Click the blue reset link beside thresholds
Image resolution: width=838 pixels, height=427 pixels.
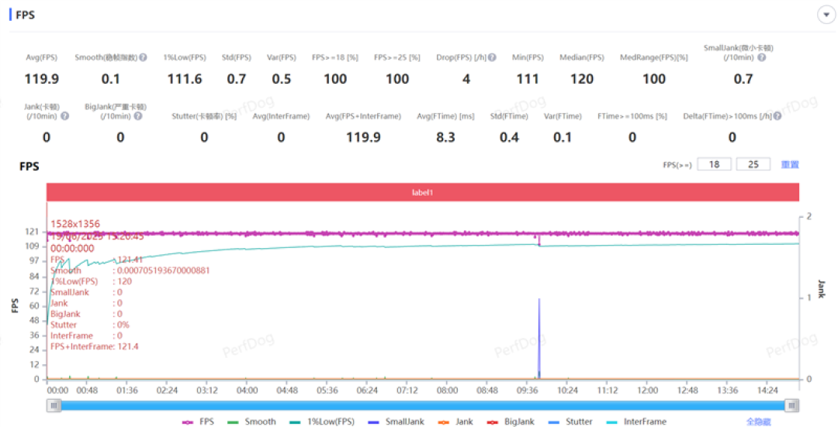pyautogui.click(x=790, y=164)
